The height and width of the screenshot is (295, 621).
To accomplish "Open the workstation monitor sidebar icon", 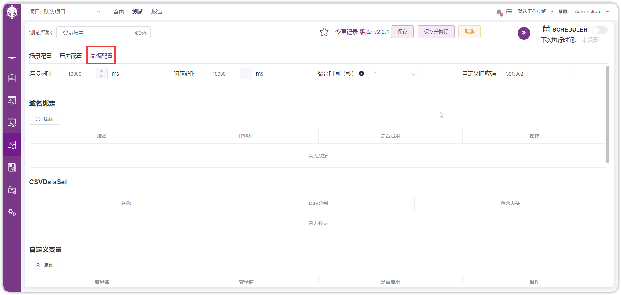I will [12, 56].
